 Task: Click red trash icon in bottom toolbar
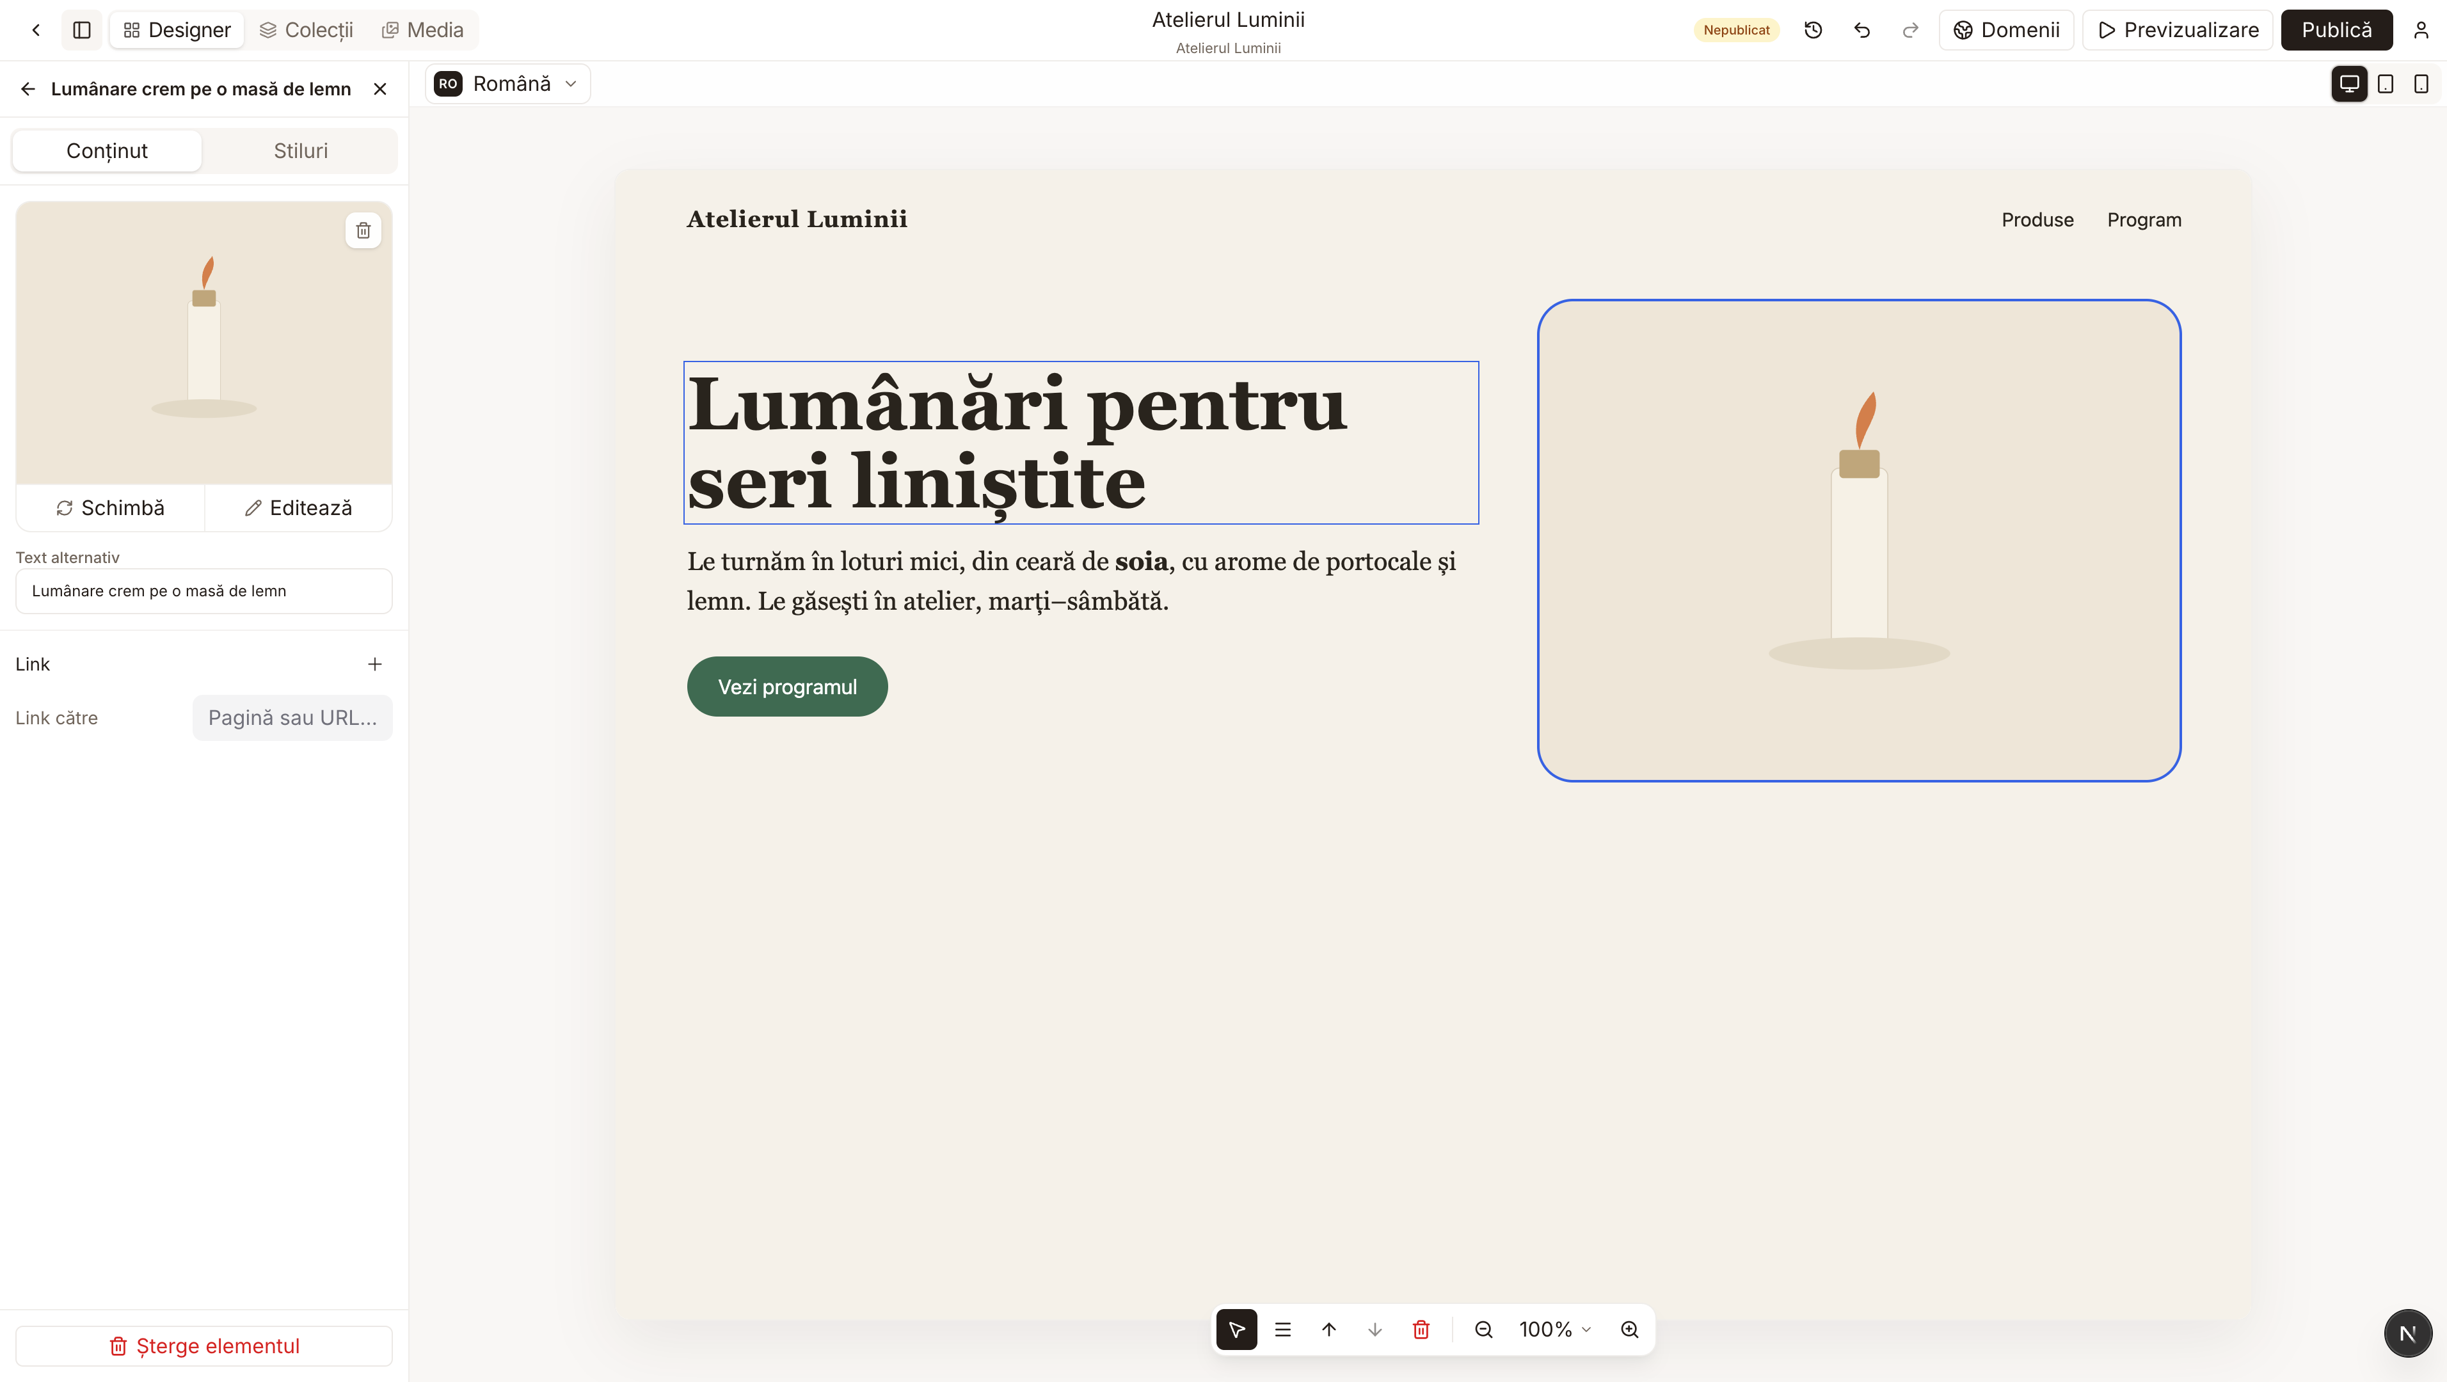click(x=1421, y=1329)
